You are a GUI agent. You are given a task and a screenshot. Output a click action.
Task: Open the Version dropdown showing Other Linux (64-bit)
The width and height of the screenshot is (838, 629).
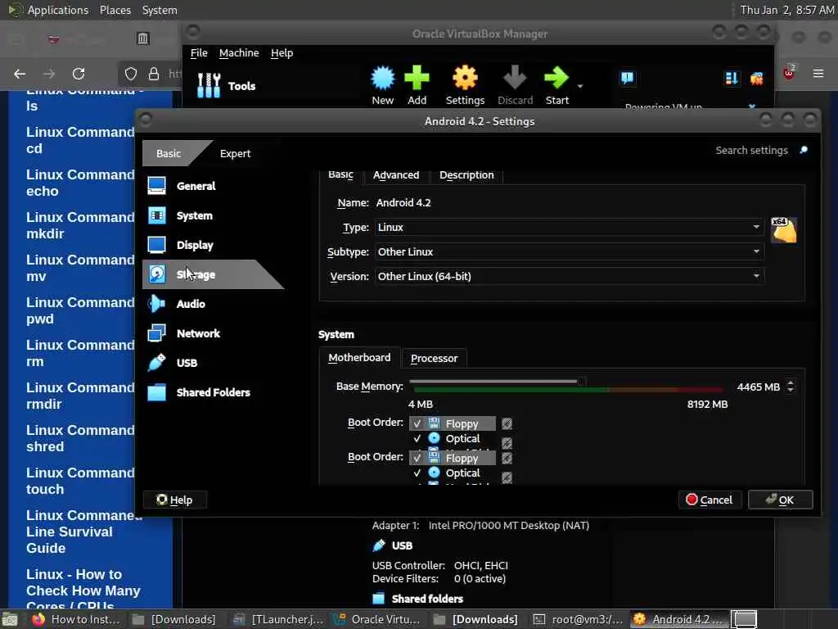click(x=570, y=277)
